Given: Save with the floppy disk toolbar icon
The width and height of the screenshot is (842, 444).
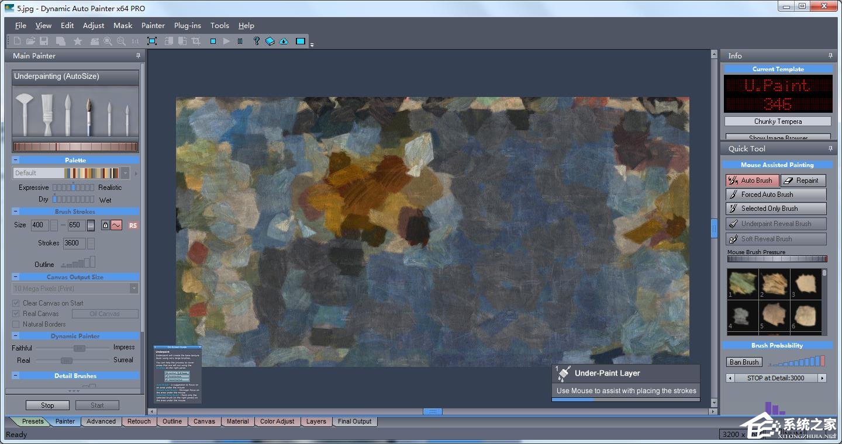Looking at the screenshot, I should [x=44, y=41].
